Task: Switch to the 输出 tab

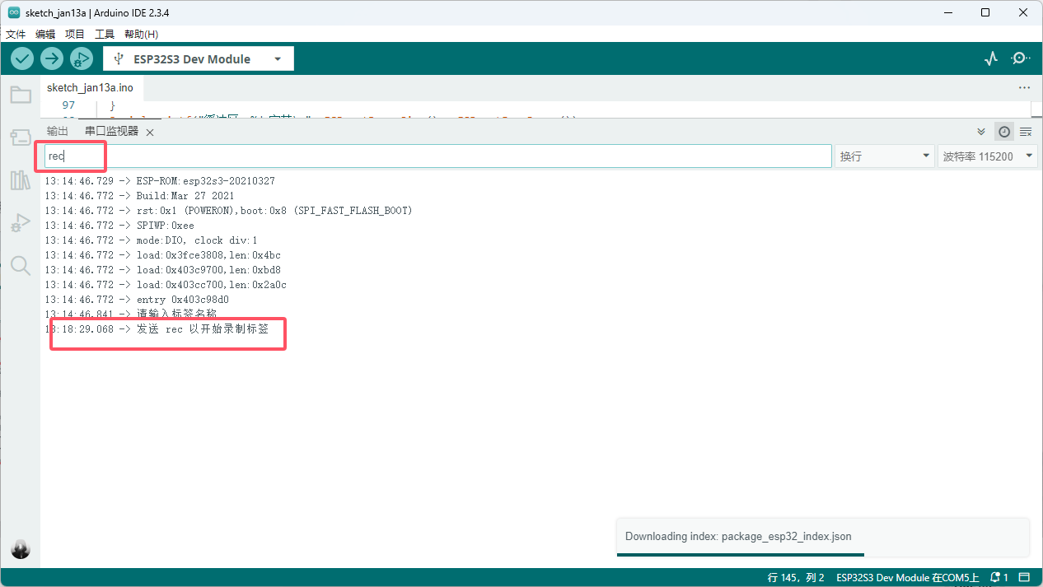Action: pyautogui.click(x=58, y=132)
